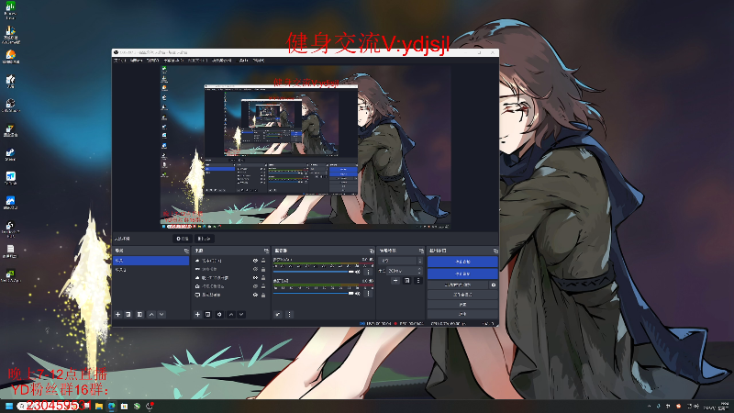Open advanced audio properties in the mixer

click(x=278, y=314)
